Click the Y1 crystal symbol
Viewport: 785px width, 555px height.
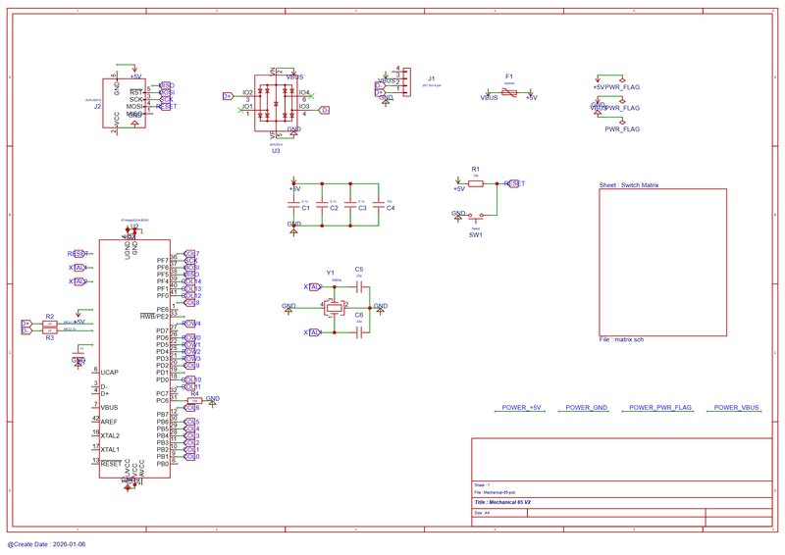tap(334, 308)
